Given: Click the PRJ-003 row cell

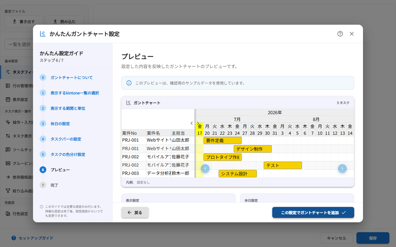Looking at the screenshot, I should pyautogui.click(x=134, y=173).
